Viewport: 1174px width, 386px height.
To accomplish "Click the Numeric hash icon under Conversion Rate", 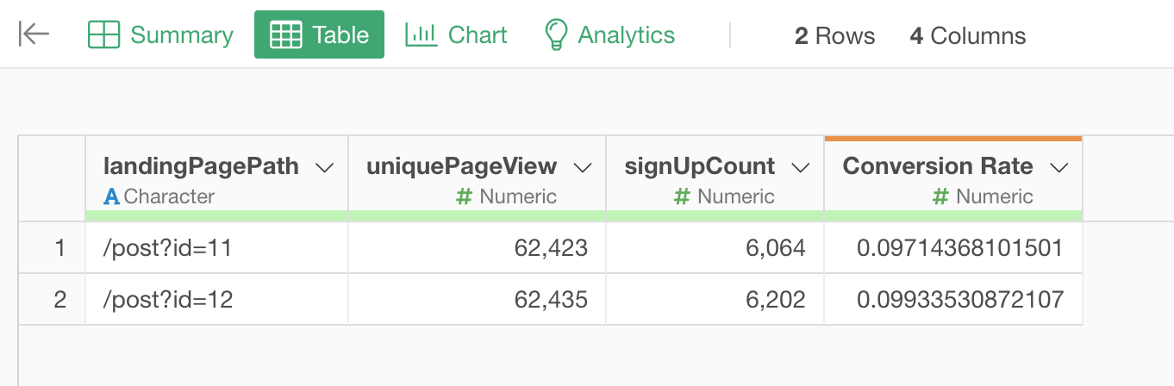I will click(x=941, y=196).
